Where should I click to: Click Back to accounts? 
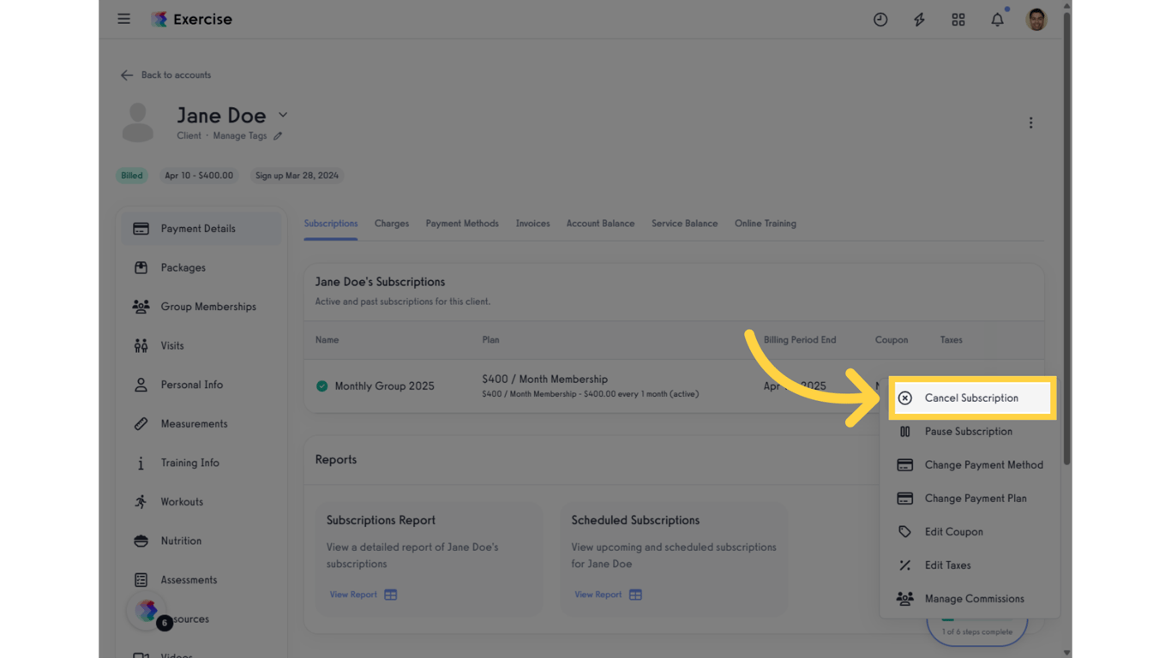[x=165, y=75]
